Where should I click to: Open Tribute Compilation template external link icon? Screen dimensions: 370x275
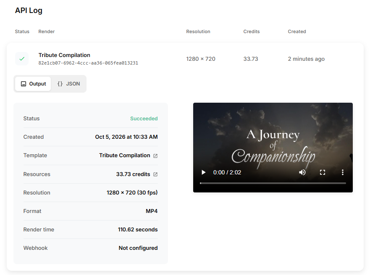pyautogui.click(x=155, y=156)
